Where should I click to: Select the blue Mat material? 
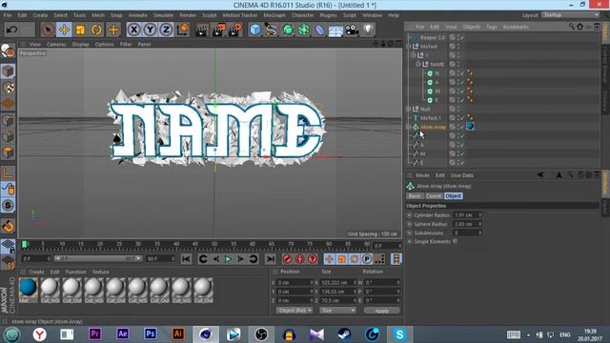pos(28,288)
